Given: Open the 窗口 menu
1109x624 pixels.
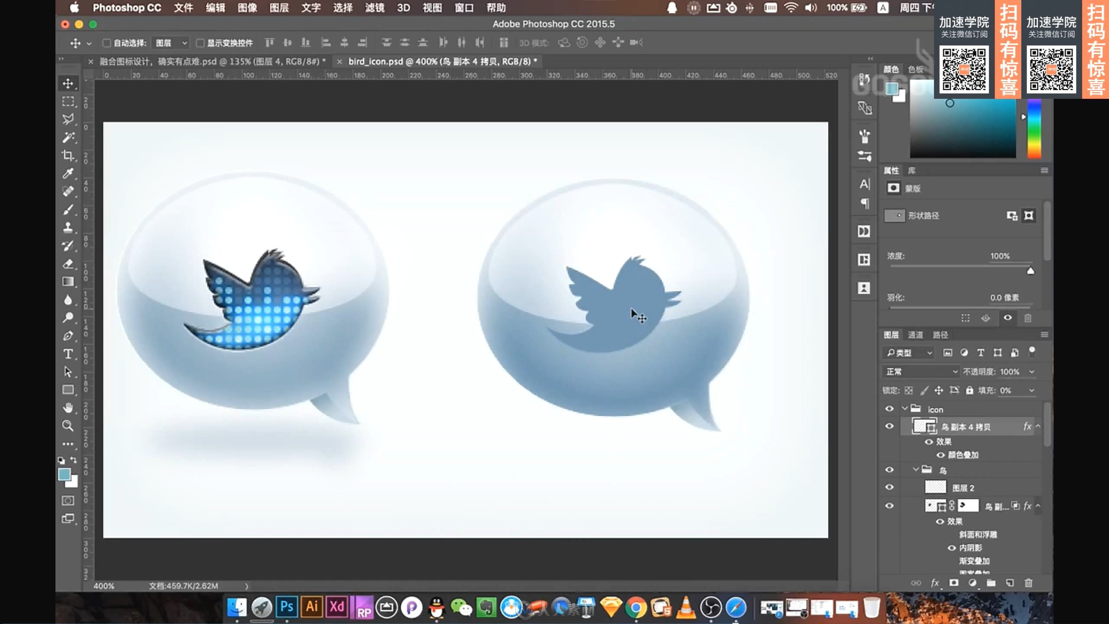Looking at the screenshot, I should pyautogui.click(x=464, y=8).
